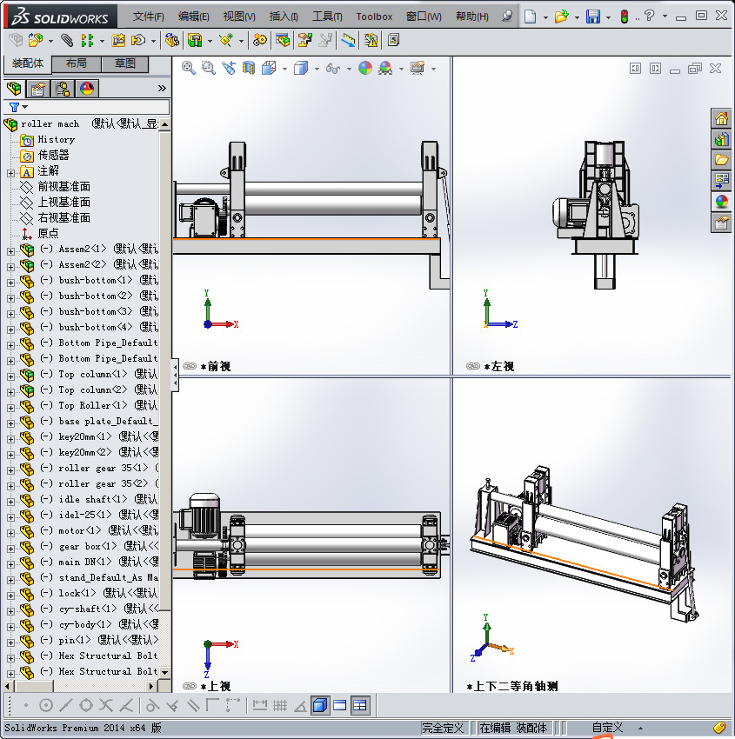Expand the Assem2<1> tree node
This screenshot has height=739, width=735.
point(10,251)
